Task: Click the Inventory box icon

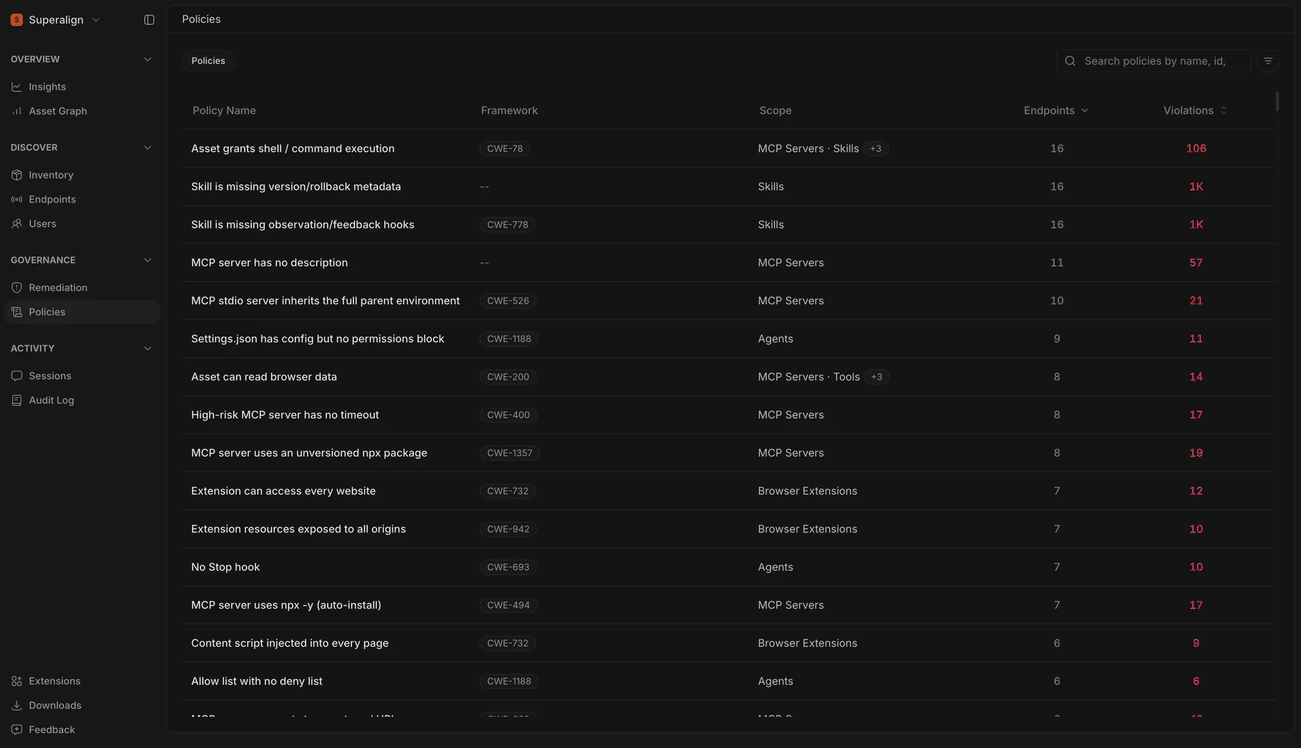Action: [17, 175]
